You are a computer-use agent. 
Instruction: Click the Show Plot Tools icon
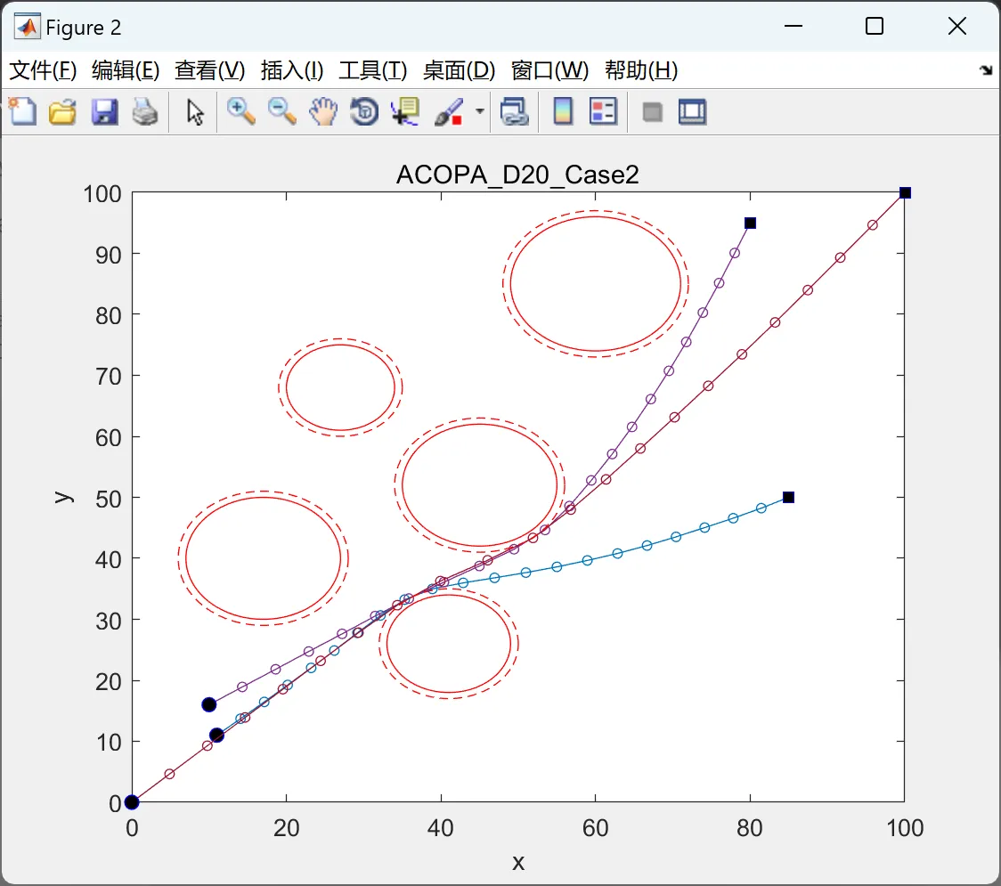tap(693, 111)
